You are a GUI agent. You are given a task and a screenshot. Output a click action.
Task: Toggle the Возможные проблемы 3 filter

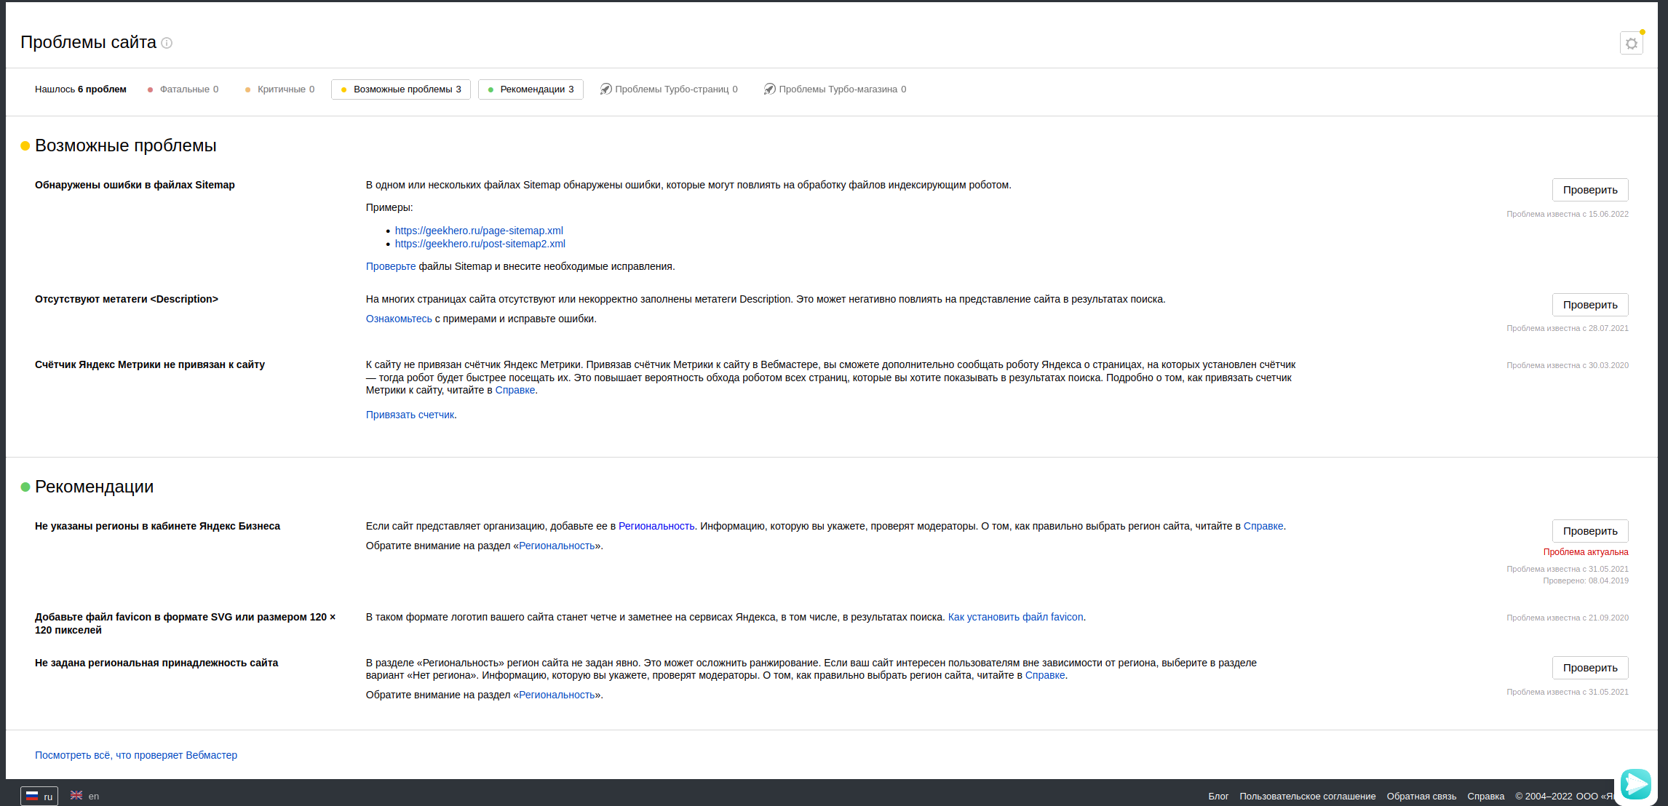click(401, 89)
